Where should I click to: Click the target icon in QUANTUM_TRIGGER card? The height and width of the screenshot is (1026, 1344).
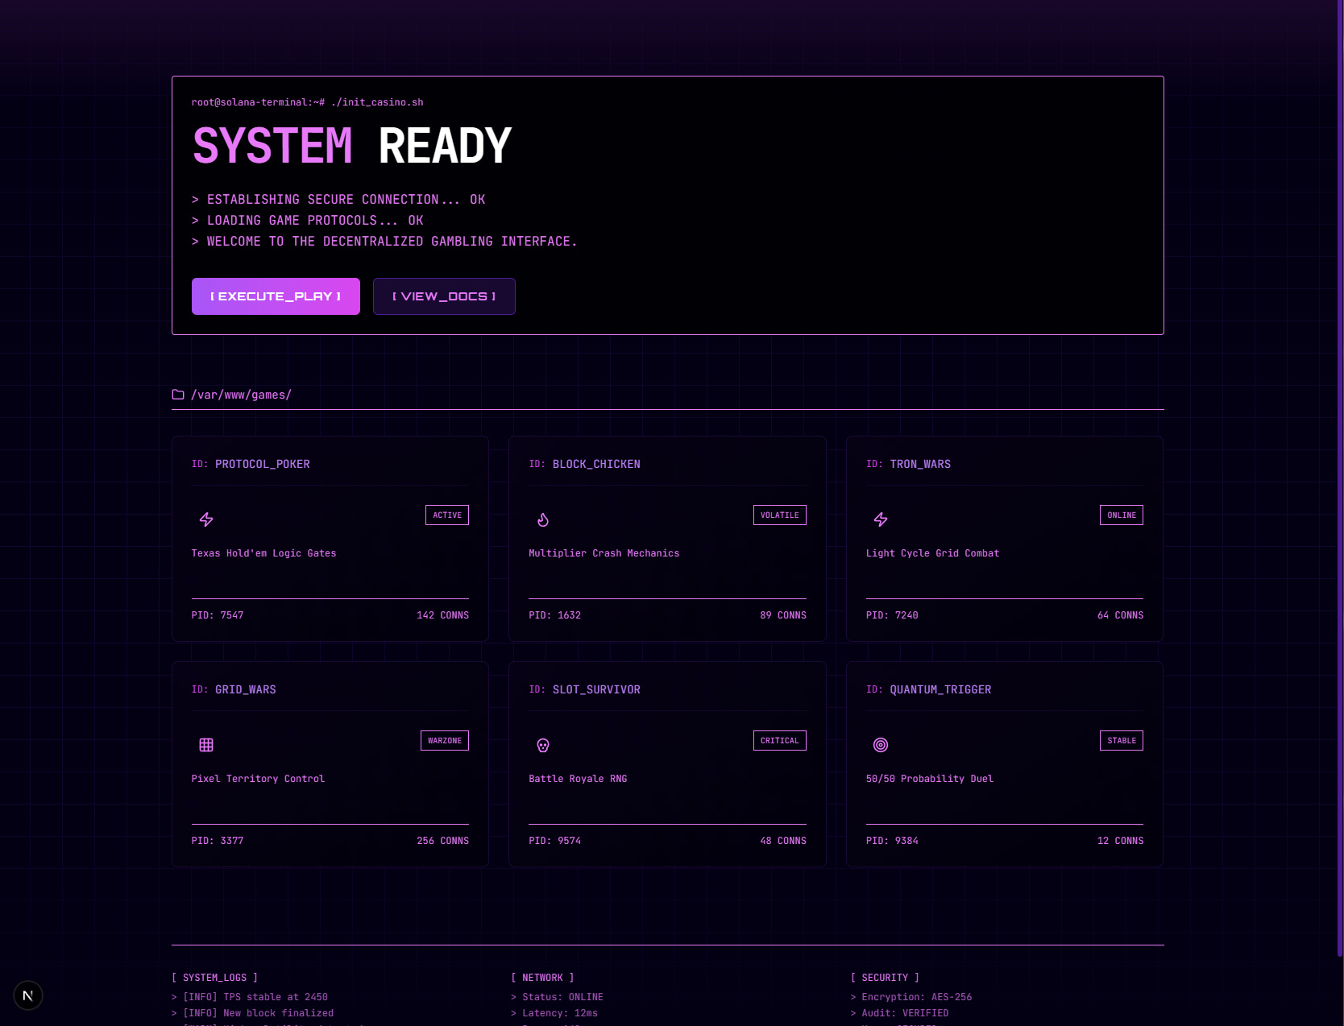click(x=881, y=745)
